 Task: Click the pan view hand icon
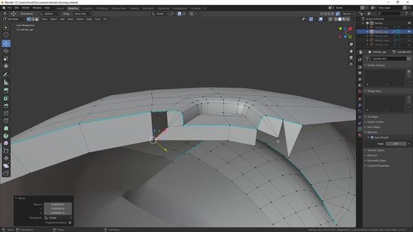point(351,51)
